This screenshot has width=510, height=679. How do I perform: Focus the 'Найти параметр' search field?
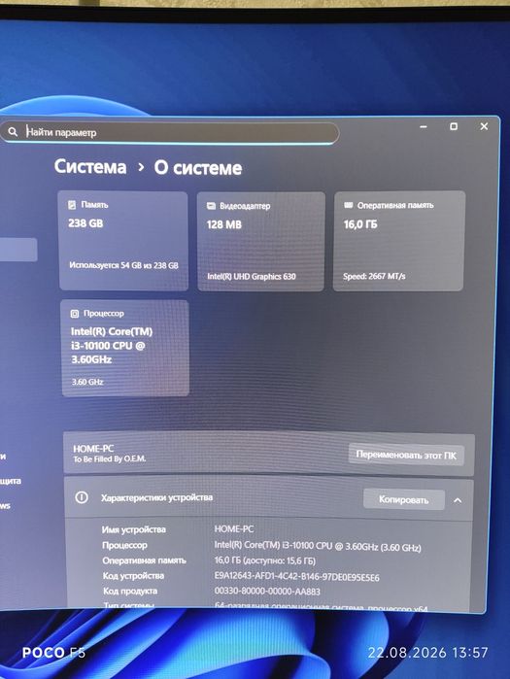(170, 132)
